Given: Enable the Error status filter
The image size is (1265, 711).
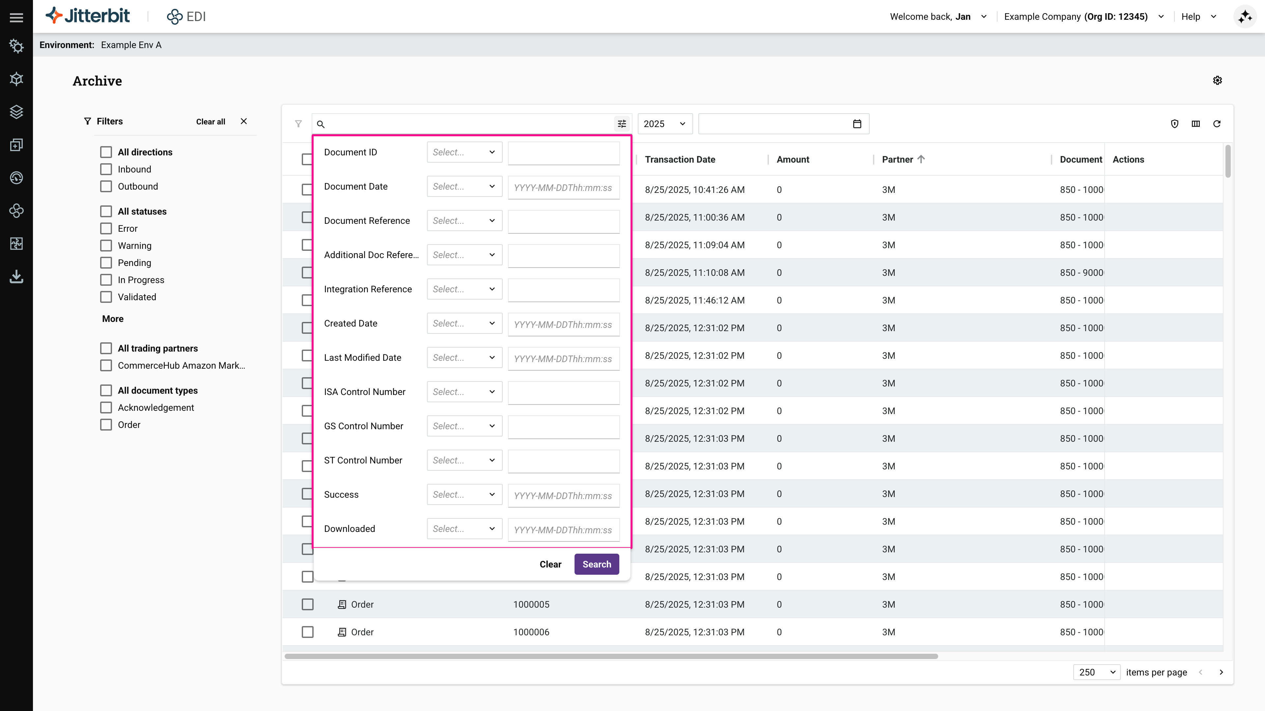Looking at the screenshot, I should point(105,228).
